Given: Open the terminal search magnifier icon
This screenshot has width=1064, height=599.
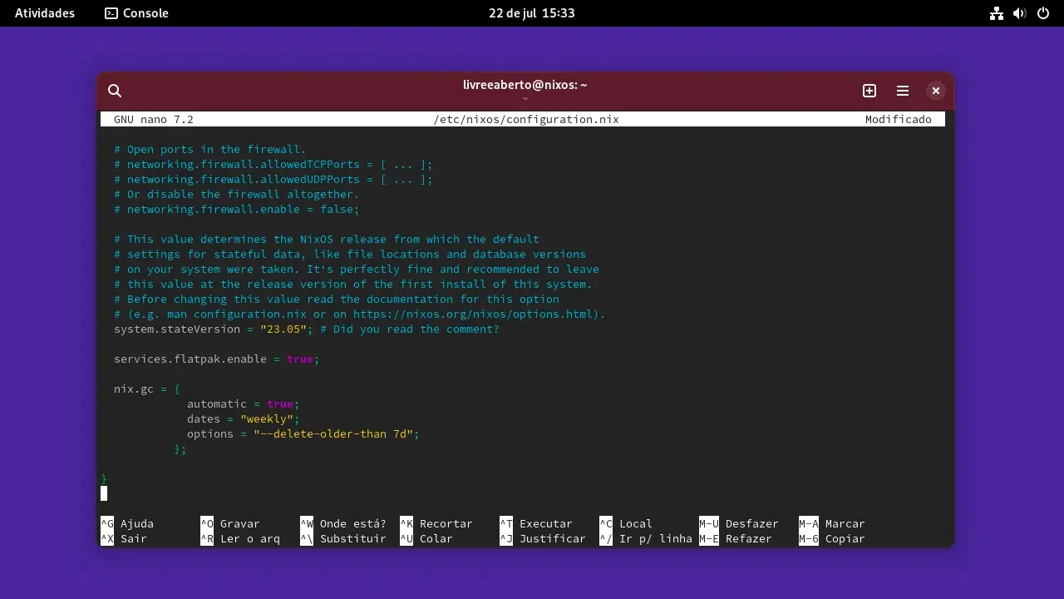Looking at the screenshot, I should pyautogui.click(x=115, y=91).
